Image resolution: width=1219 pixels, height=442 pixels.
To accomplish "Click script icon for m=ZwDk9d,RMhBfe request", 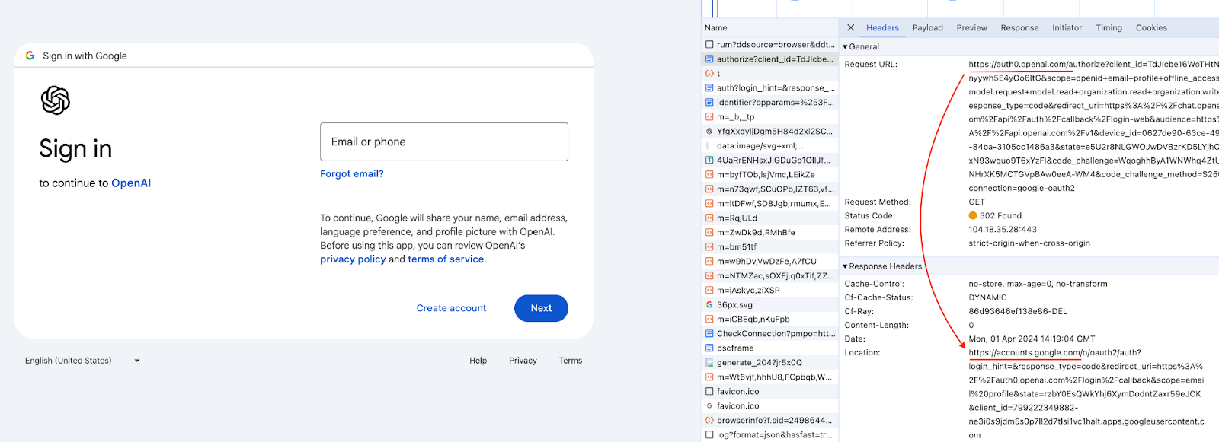I will coord(709,233).
